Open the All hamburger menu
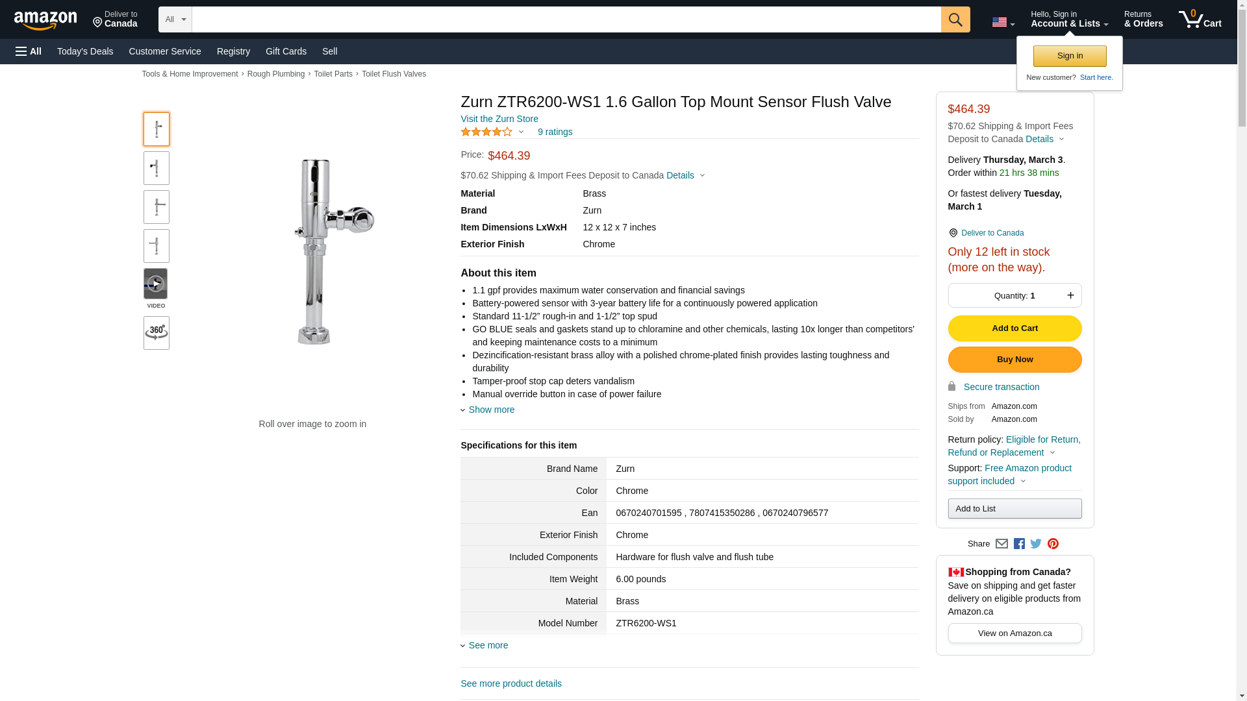The width and height of the screenshot is (1247, 701). coord(29,51)
